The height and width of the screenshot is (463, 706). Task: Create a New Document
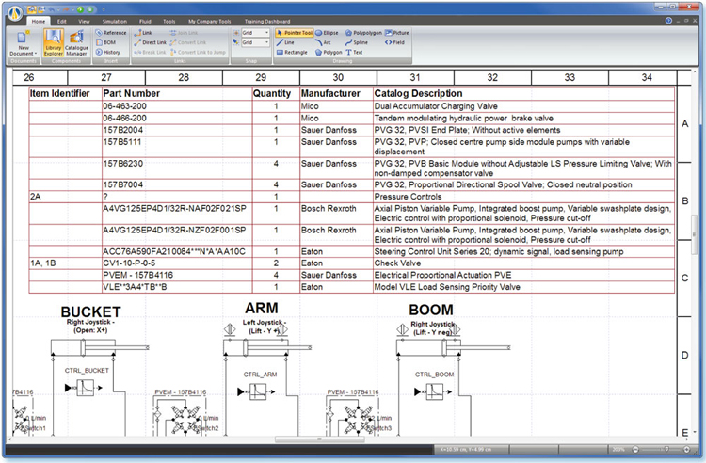(24, 42)
